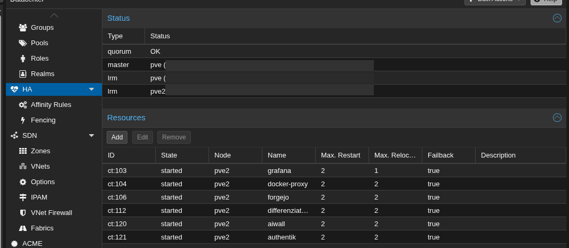Screen dimensions: 569x248
Task: Click the quorum status row
Action: click(x=334, y=52)
